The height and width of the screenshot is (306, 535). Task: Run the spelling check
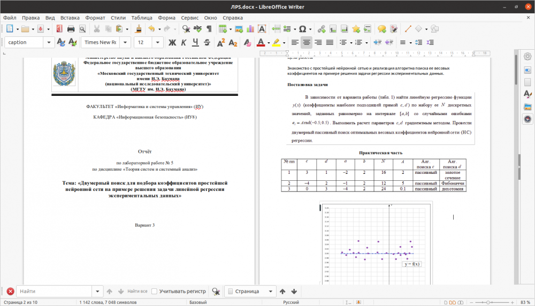197,29
